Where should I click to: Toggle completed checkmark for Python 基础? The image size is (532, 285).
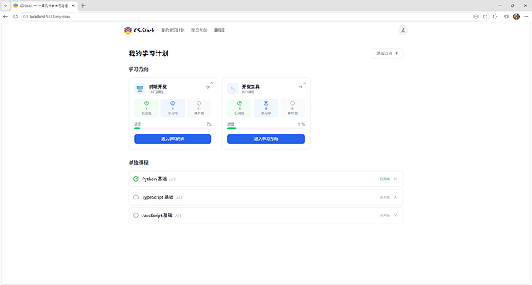click(x=136, y=179)
